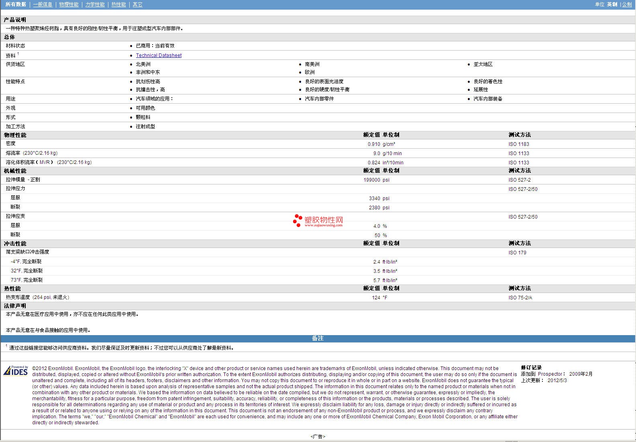The width and height of the screenshot is (636, 442).
Task: Click the 冲击性能 section header
Action: coord(15,244)
